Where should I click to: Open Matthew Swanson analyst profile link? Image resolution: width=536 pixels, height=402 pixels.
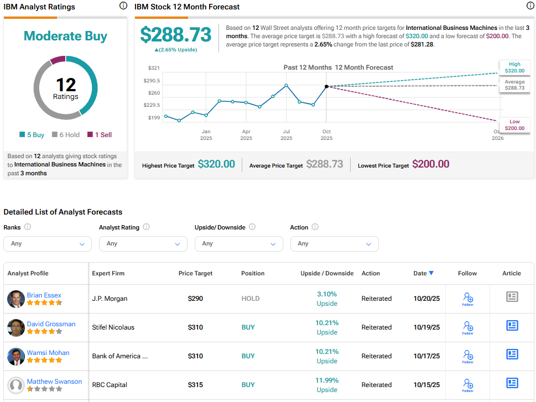(x=54, y=382)
